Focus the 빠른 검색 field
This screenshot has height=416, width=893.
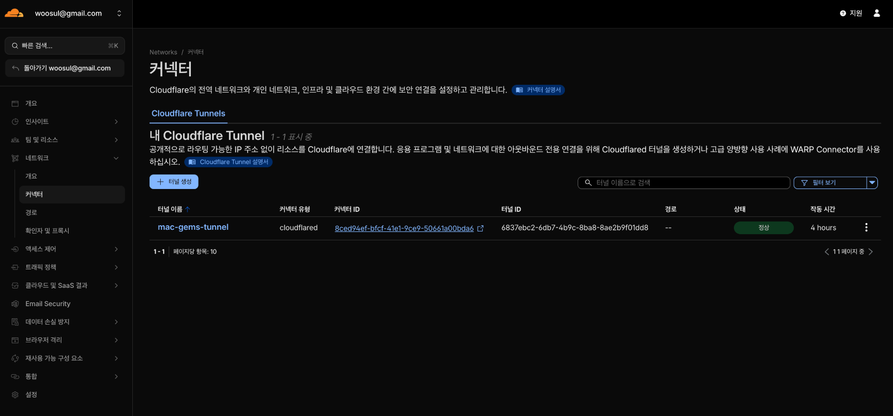coord(65,46)
